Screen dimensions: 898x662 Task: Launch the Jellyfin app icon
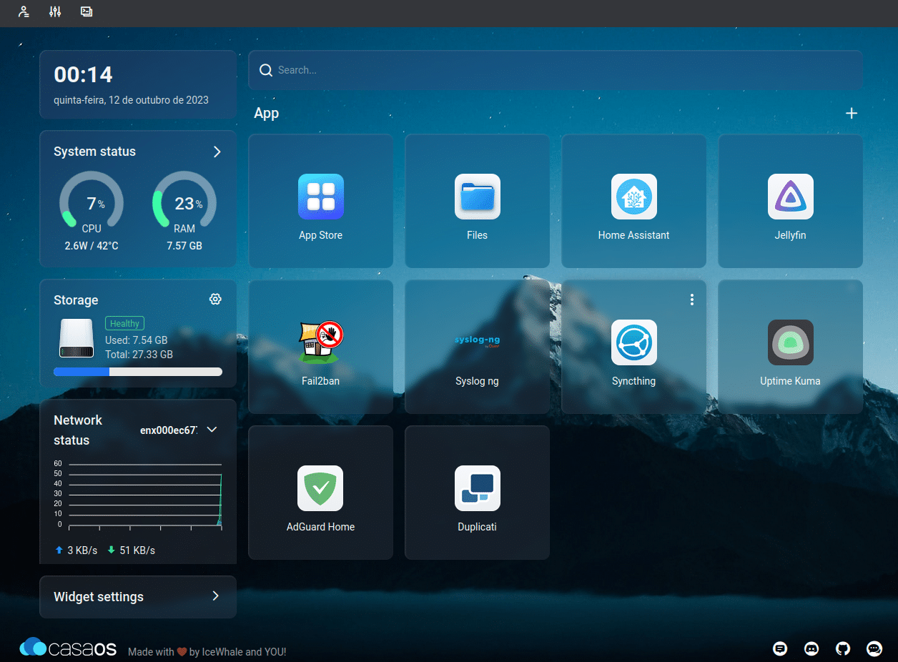791,197
